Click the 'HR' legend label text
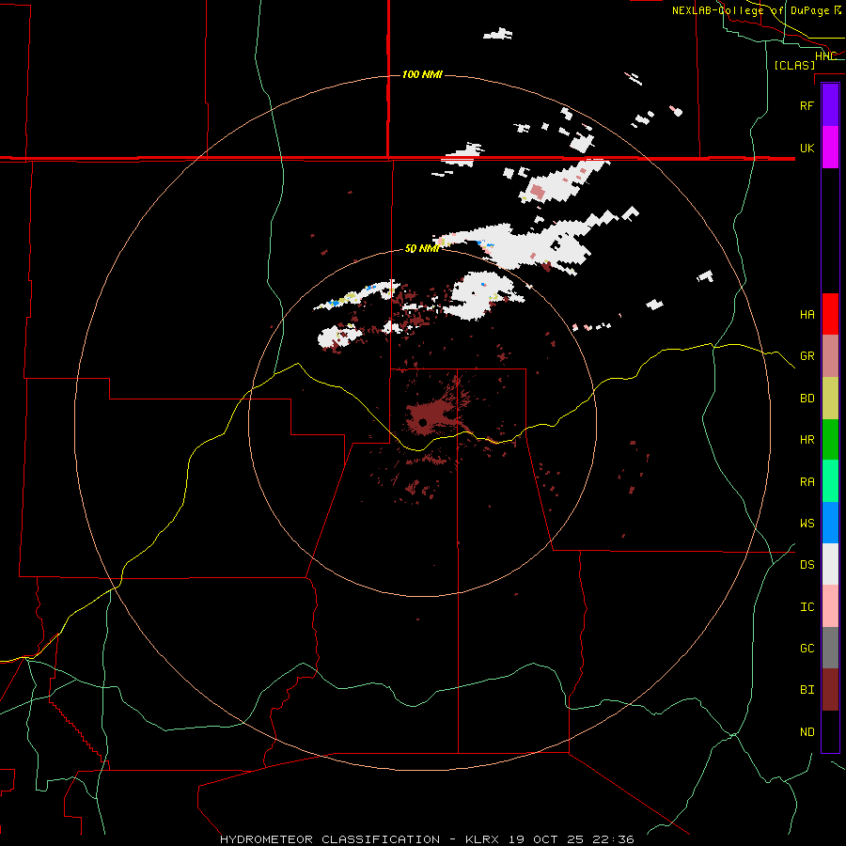This screenshot has width=846, height=846. tap(807, 440)
